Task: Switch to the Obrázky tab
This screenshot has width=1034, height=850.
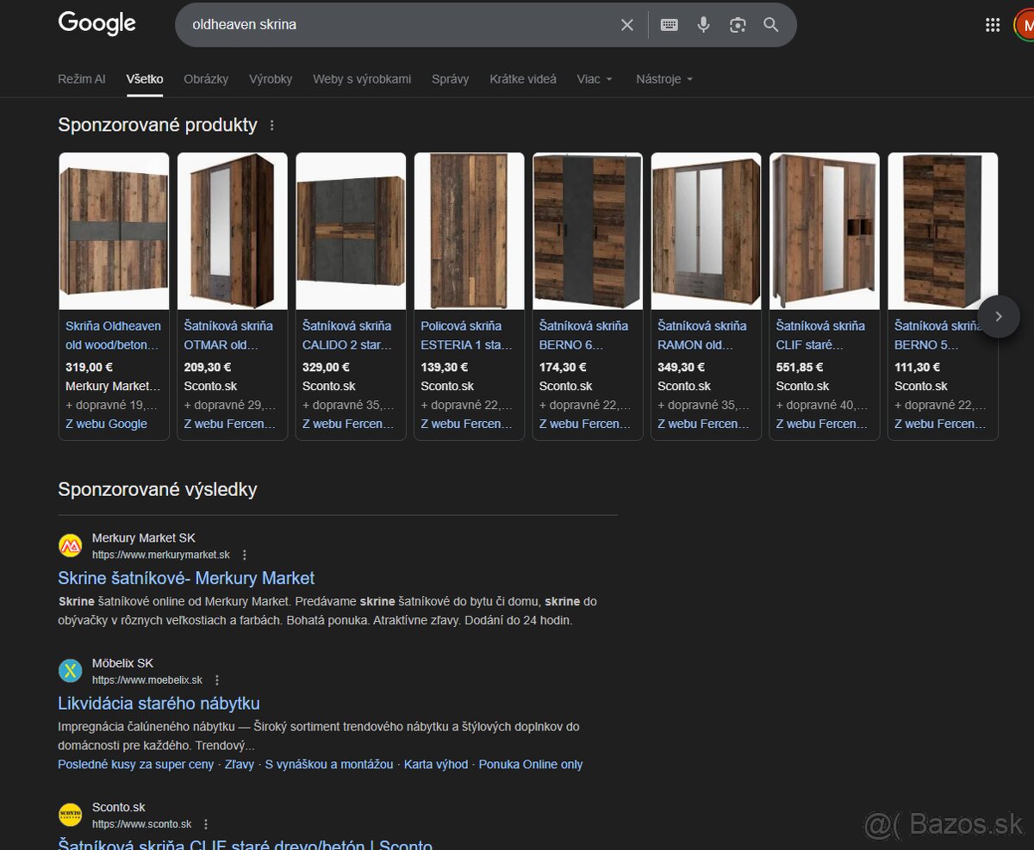Action: [x=206, y=79]
